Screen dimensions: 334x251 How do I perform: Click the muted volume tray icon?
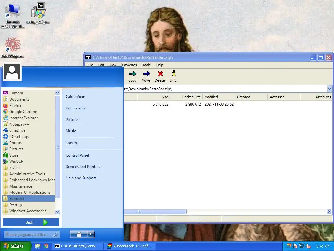click(x=308, y=246)
